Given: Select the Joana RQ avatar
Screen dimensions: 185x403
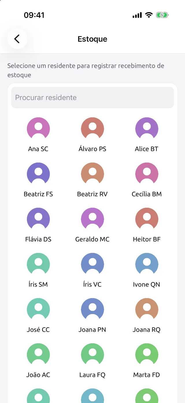Looking at the screenshot, I should point(147,309).
